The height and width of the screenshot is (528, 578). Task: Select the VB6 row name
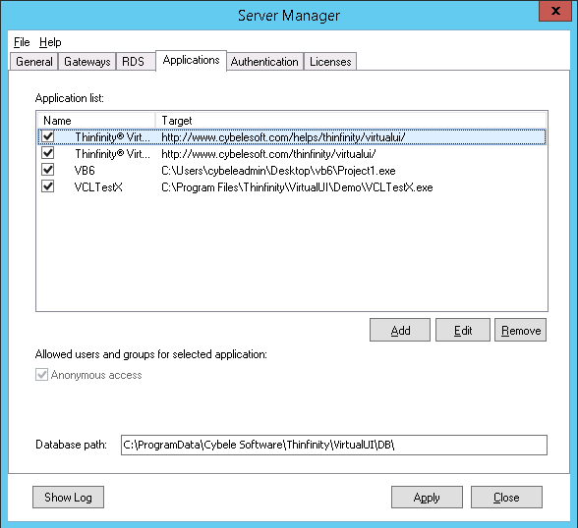coord(85,171)
